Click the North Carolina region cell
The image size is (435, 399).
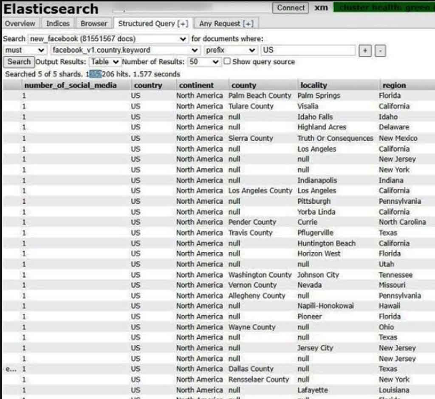402,222
